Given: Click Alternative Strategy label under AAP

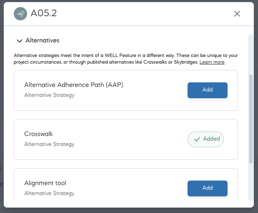Looking at the screenshot, I should coord(49,95).
